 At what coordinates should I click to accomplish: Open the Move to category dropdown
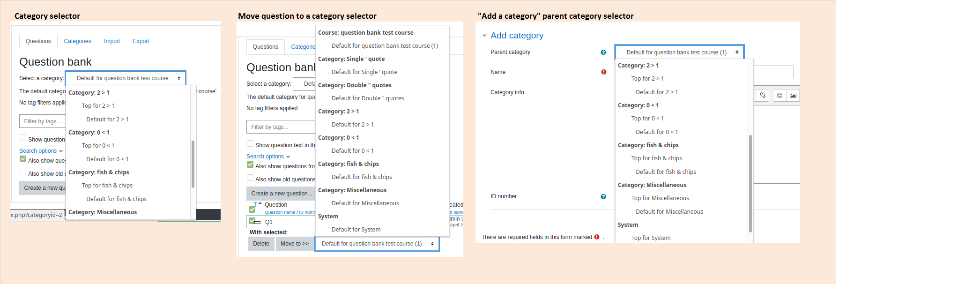[x=377, y=244]
